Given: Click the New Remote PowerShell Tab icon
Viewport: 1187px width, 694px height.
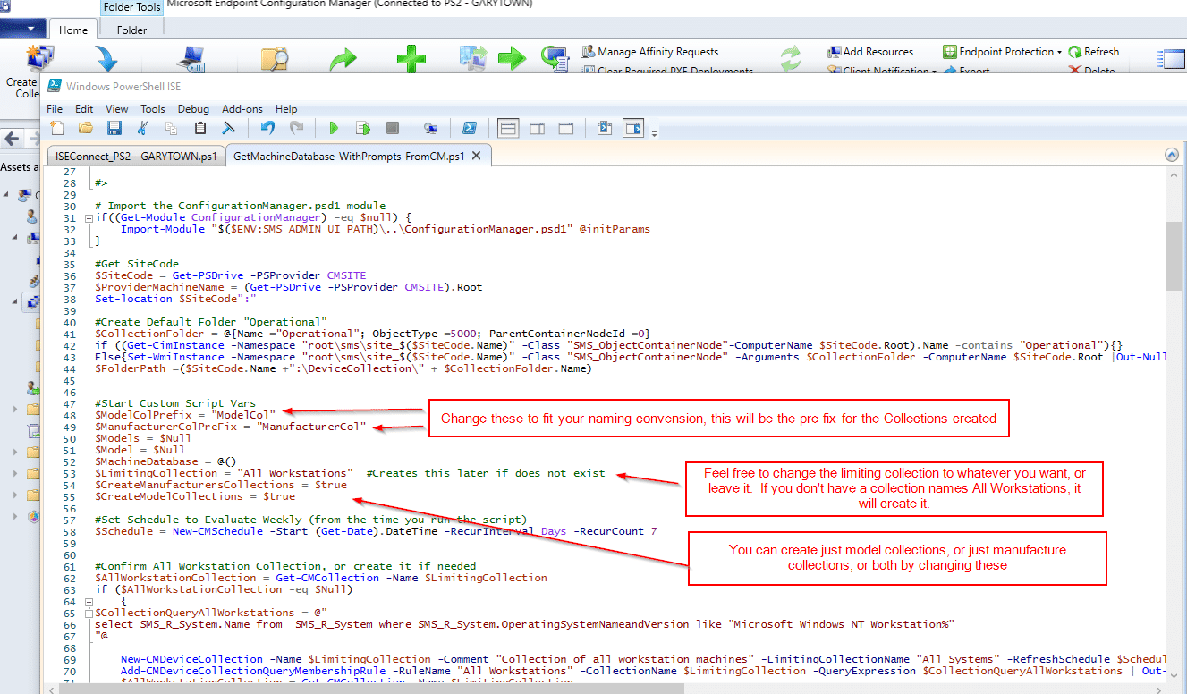Looking at the screenshot, I should pyautogui.click(x=430, y=129).
